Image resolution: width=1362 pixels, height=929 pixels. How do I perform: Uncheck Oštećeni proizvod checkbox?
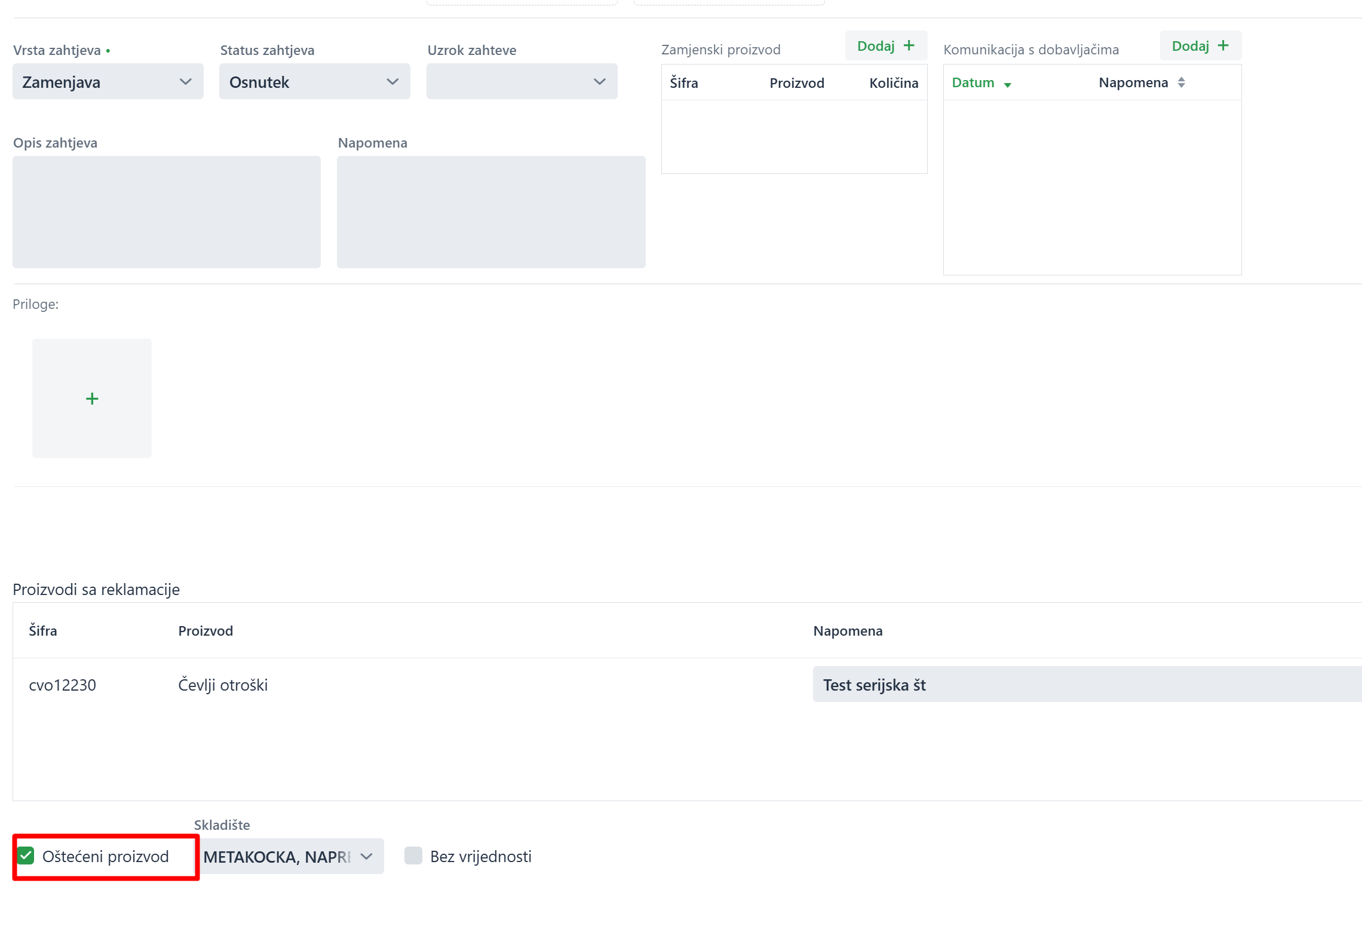tap(26, 856)
